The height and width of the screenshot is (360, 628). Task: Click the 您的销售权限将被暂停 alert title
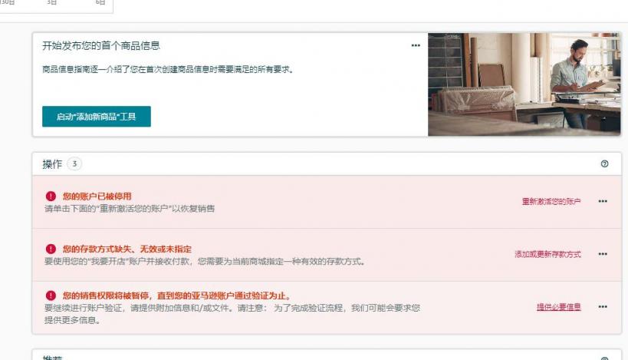pos(176,296)
